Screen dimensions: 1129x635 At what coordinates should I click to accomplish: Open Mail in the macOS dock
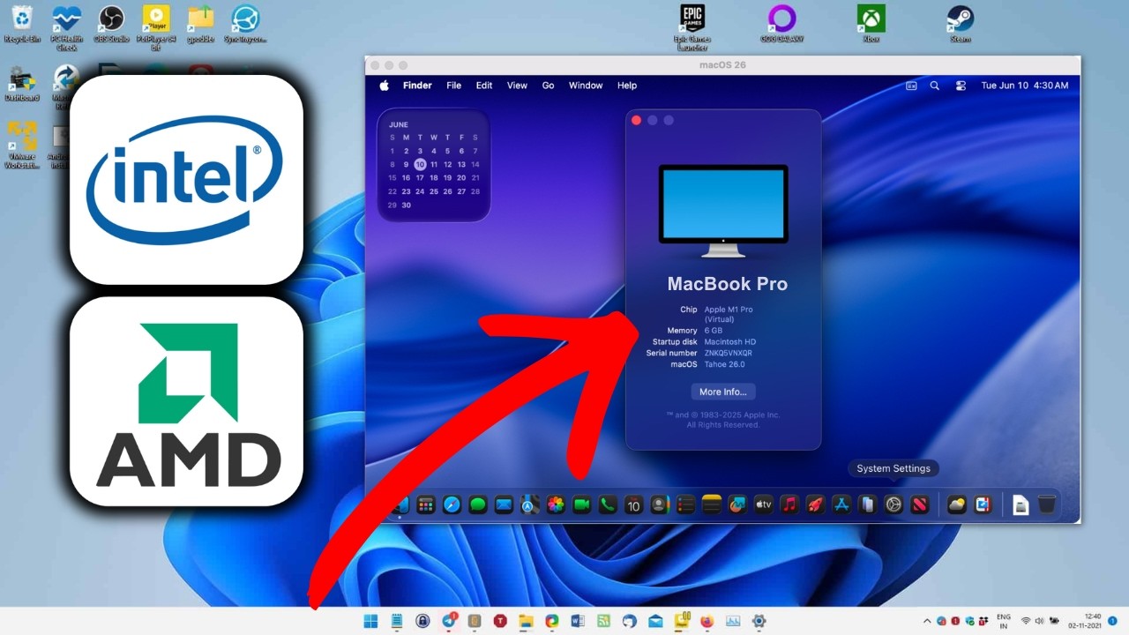point(504,505)
